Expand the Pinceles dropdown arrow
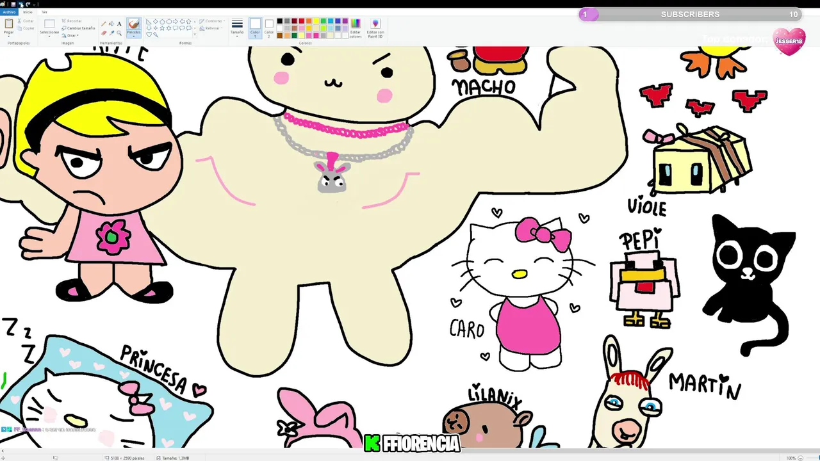Image resolution: width=820 pixels, height=461 pixels. click(x=134, y=36)
